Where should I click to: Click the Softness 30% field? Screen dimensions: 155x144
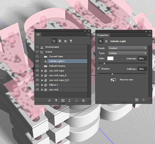point(142,69)
